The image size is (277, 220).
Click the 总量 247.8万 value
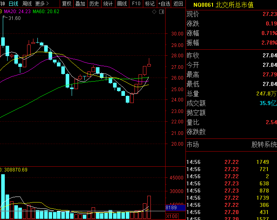(266, 93)
